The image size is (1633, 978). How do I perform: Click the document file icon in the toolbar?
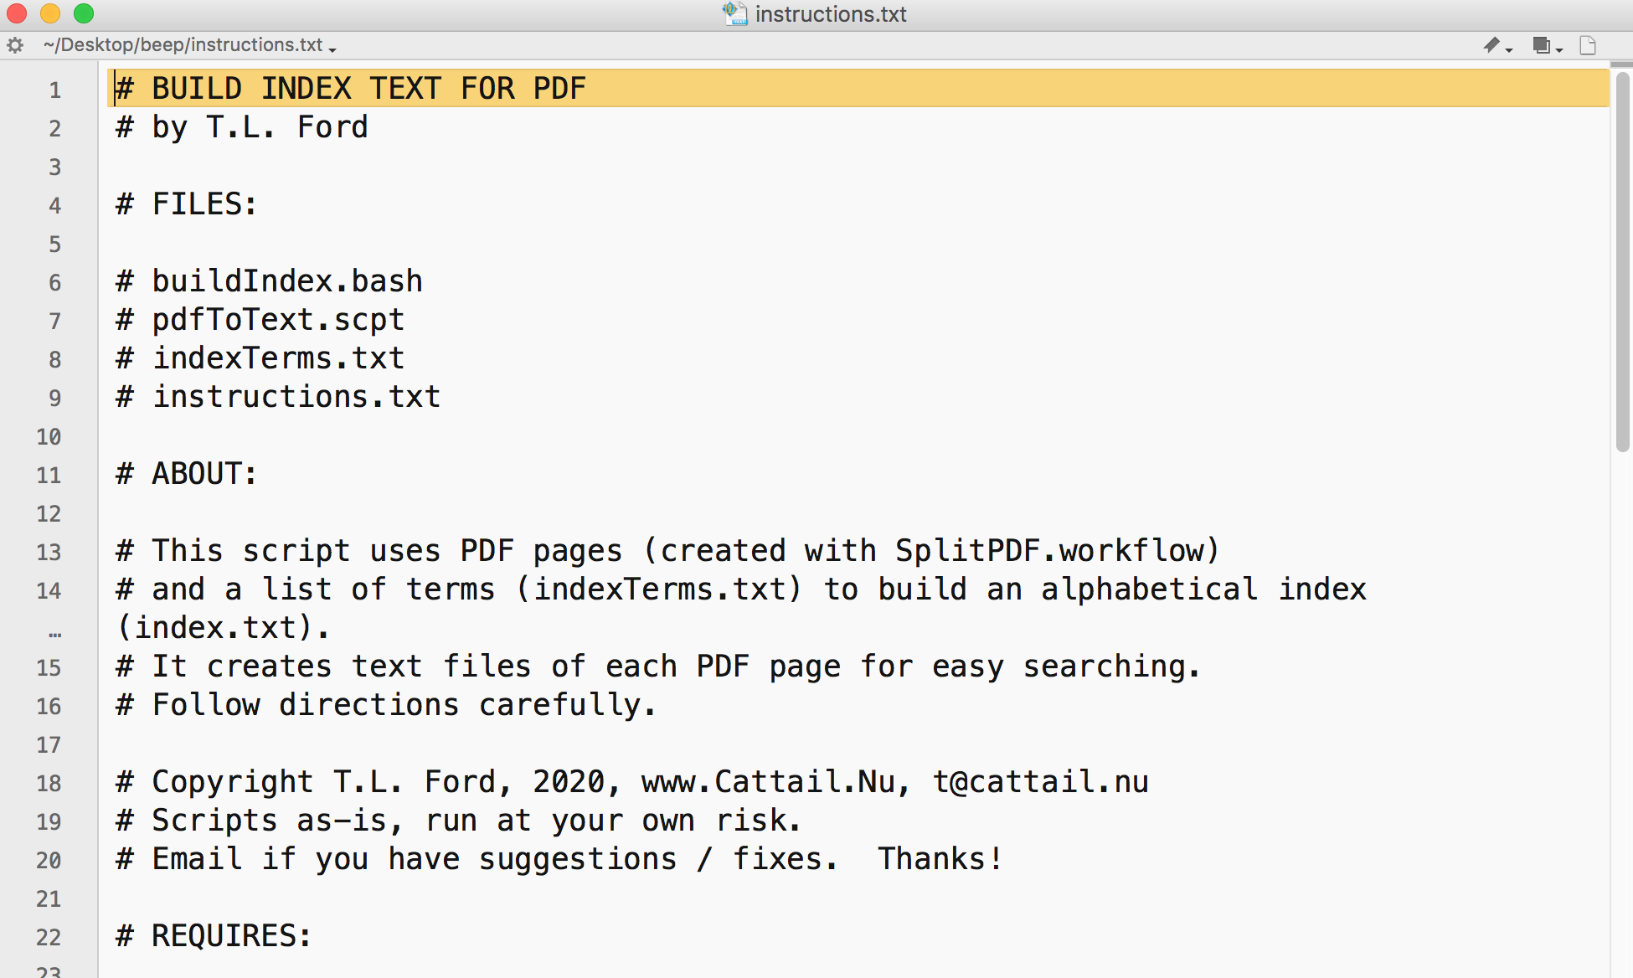tap(1588, 45)
